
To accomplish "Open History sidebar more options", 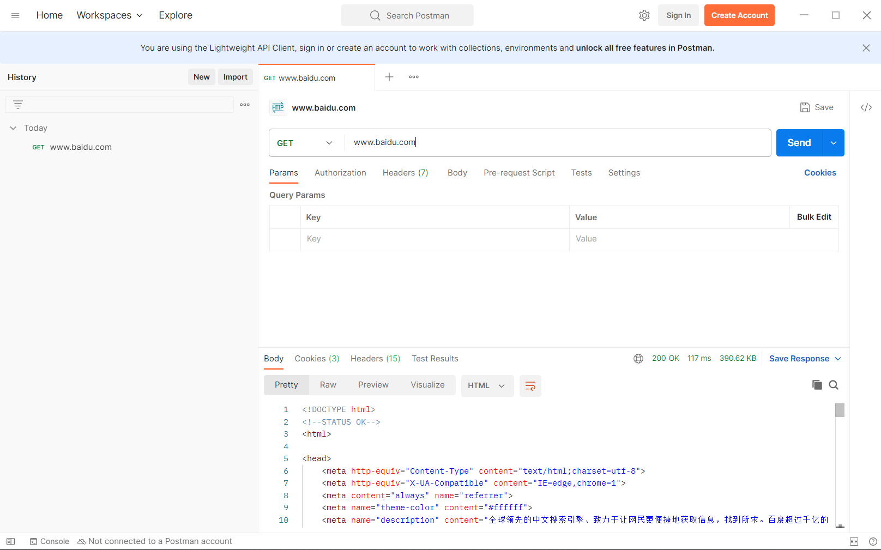I will tap(245, 105).
